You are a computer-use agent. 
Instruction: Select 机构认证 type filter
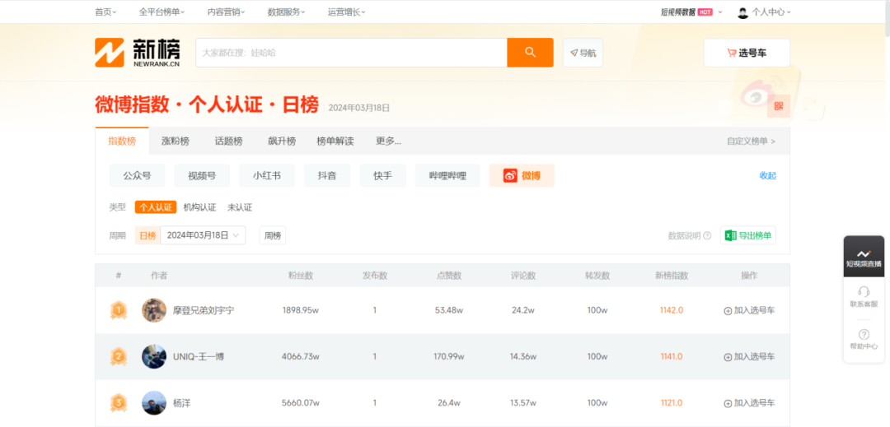tap(199, 207)
